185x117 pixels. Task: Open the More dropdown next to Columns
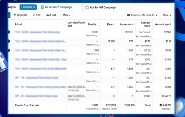tap(167, 15)
